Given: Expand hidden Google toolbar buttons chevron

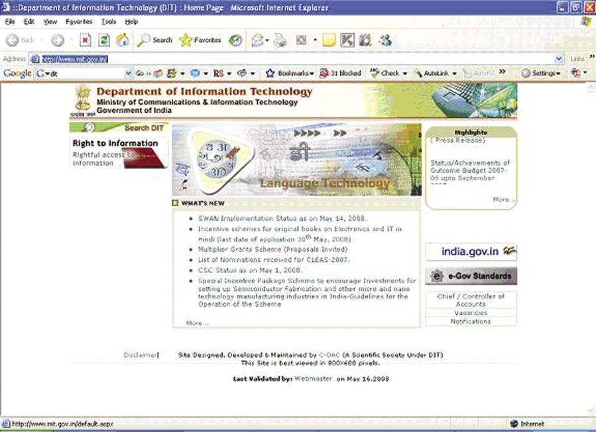Looking at the screenshot, I should pos(503,72).
